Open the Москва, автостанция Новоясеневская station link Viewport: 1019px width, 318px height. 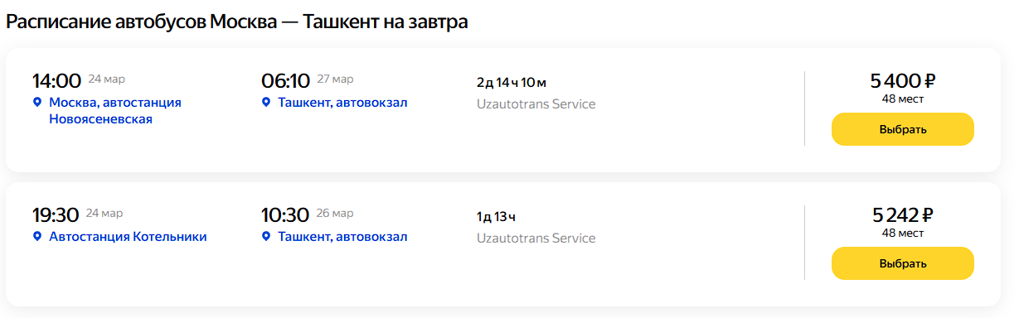click(115, 111)
